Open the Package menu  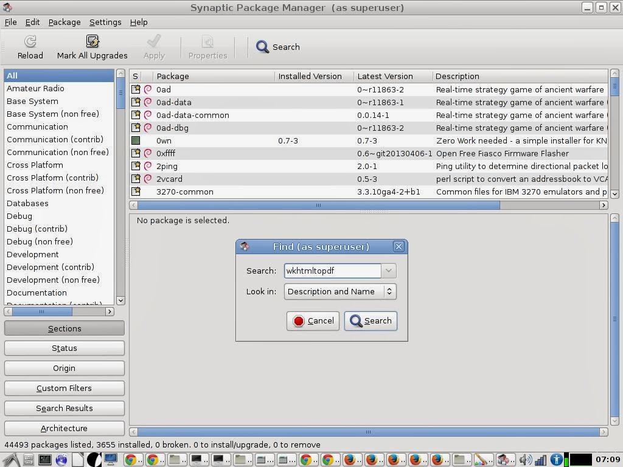point(64,22)
